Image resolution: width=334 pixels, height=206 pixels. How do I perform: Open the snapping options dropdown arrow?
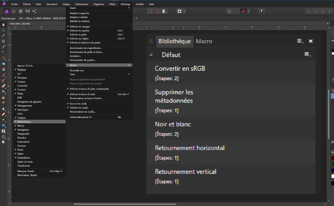tap(249, 11)
